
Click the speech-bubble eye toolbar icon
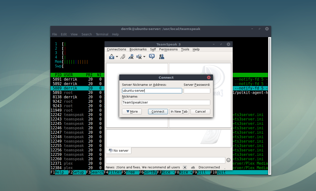(152, 56)
